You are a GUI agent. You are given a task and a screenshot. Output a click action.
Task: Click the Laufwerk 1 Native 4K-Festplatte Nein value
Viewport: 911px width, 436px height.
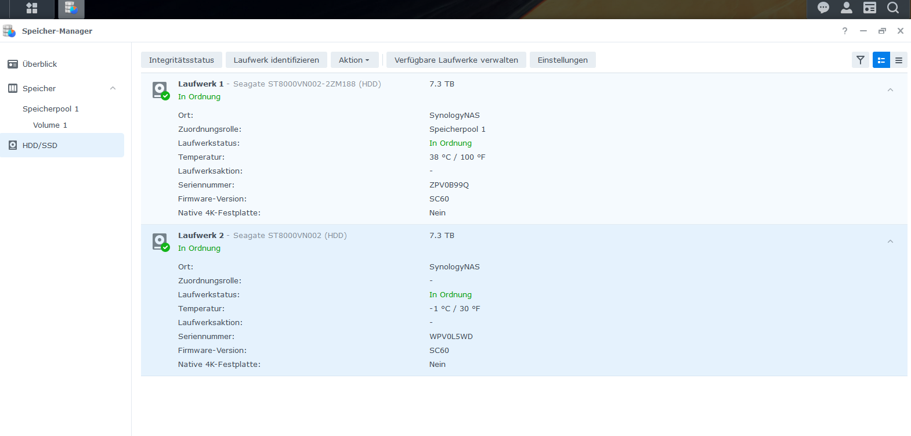coord(438,212)
